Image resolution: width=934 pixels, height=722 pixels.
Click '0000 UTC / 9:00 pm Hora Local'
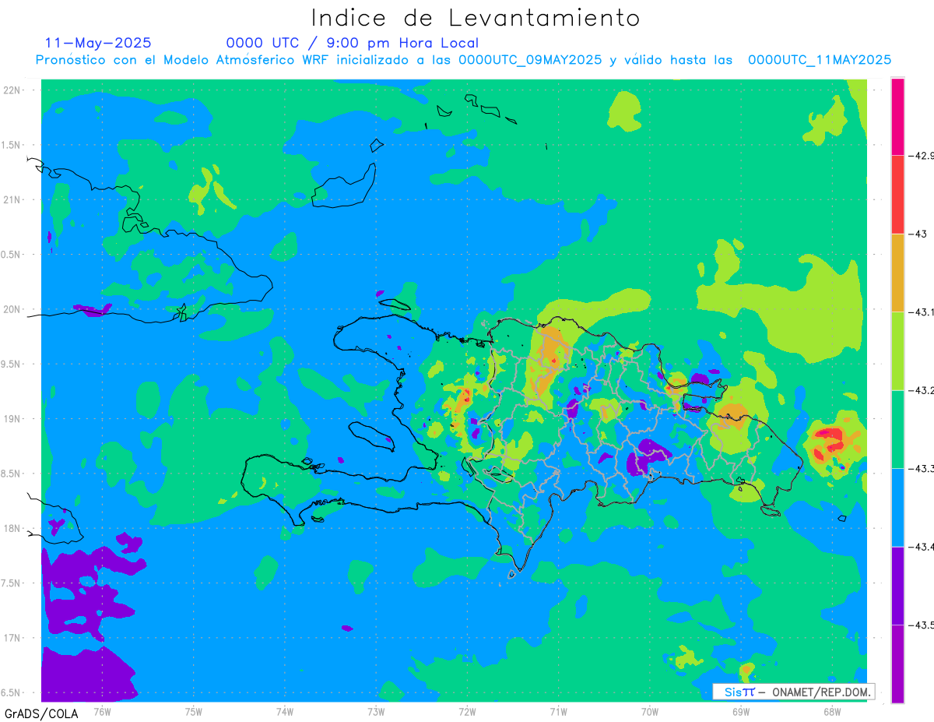(353, 43)
